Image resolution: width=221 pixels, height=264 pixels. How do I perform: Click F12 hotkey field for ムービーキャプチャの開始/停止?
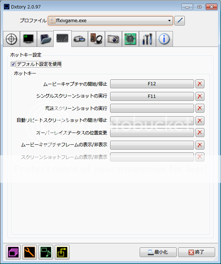[x=152, y=84]
